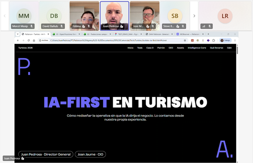Image resolution: width=253 pixels, height=163 pixels.
Task: Reload the current page
Action: tap(29, 40)
